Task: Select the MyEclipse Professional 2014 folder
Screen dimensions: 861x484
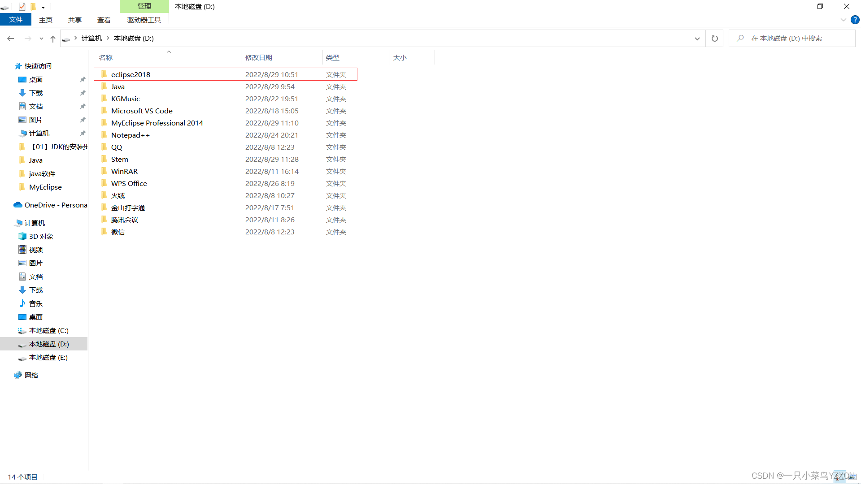Action: pyautogui.click(x=157, y=123)
